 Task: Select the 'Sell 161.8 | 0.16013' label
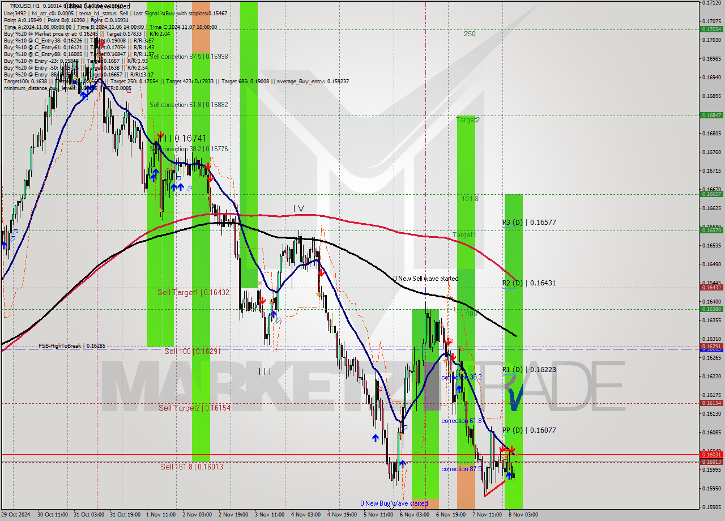tap(191, 467)
